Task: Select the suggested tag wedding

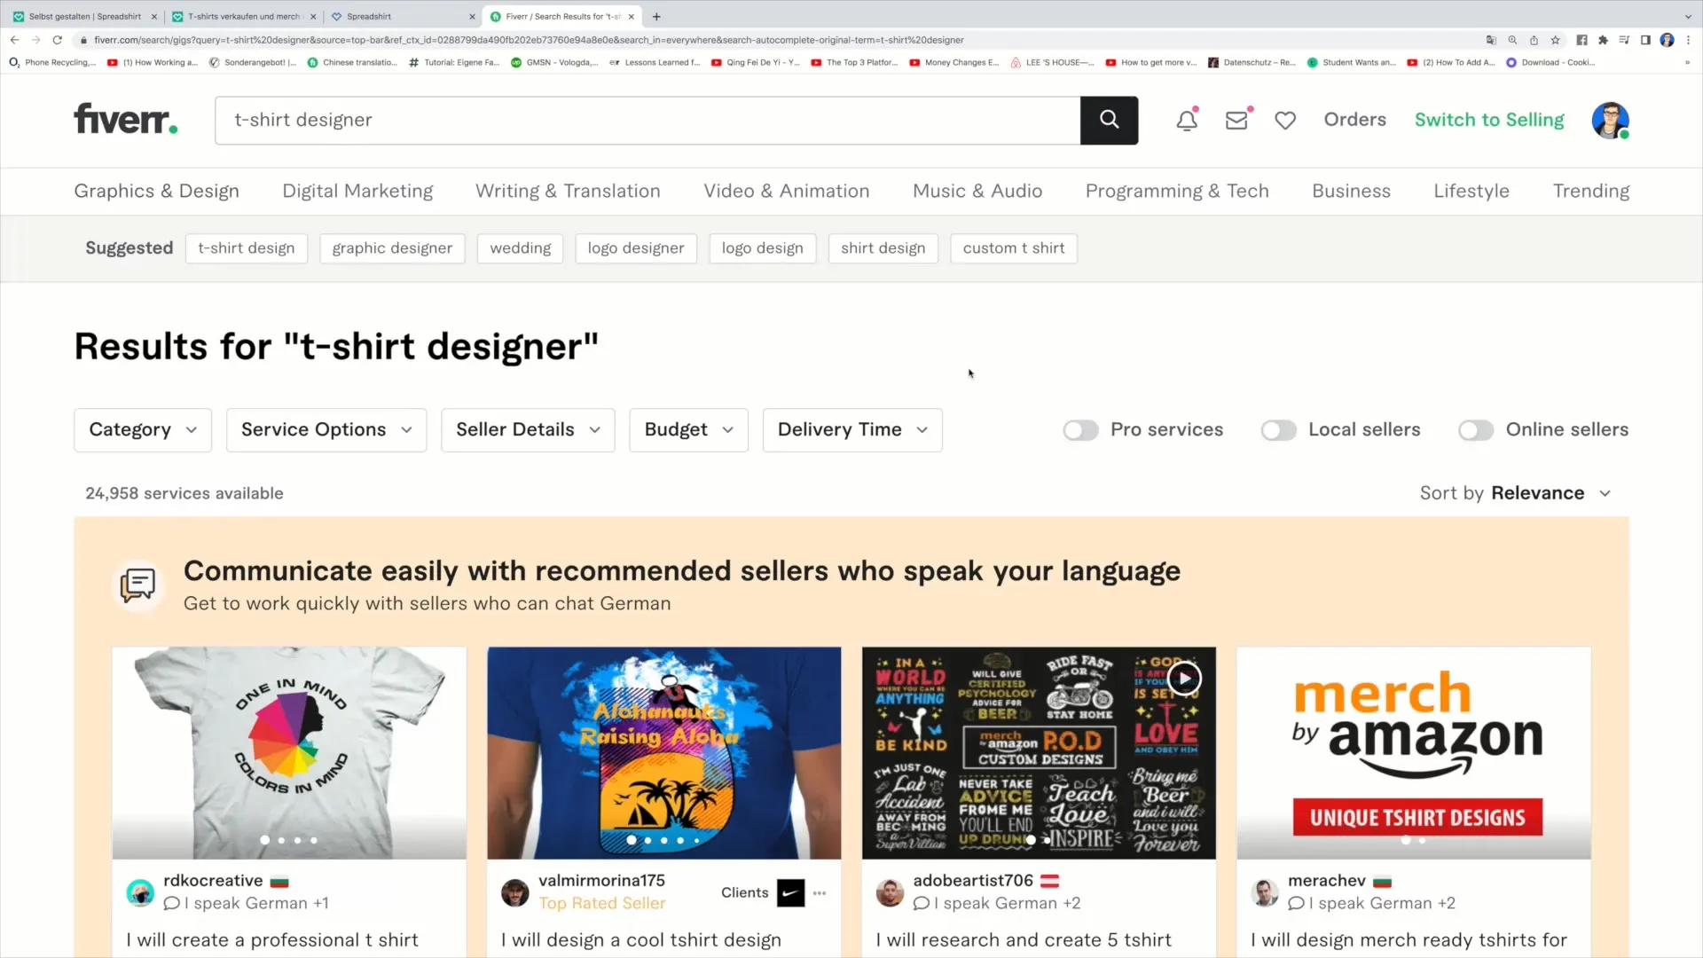Action: pyautogui.click(x=521, y=248)
